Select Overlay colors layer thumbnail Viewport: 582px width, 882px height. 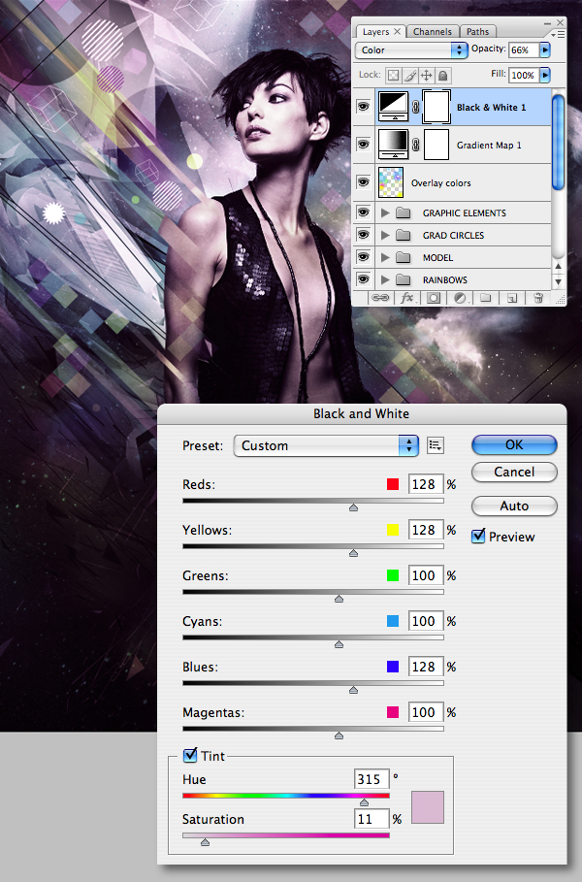[391, 182]
